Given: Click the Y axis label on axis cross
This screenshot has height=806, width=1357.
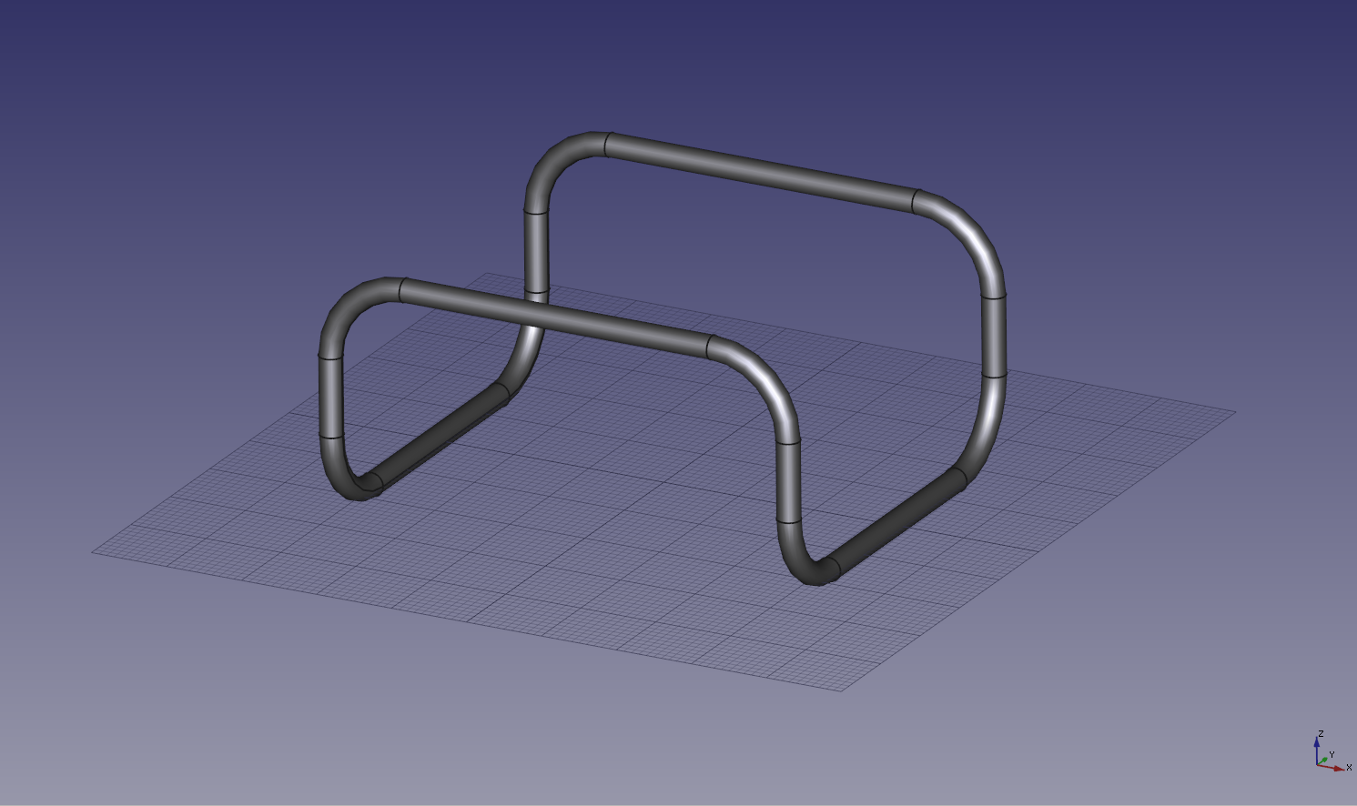Looking at the screenshot, I should (x=1332, y=755).
